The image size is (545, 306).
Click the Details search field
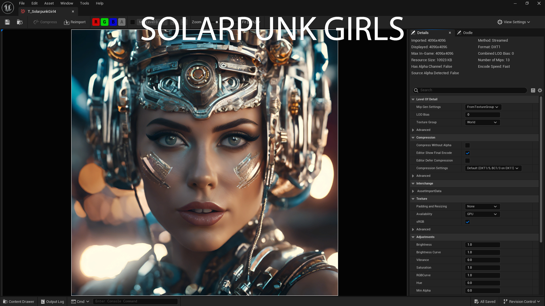pyautogui.click(x=470, y=90)
